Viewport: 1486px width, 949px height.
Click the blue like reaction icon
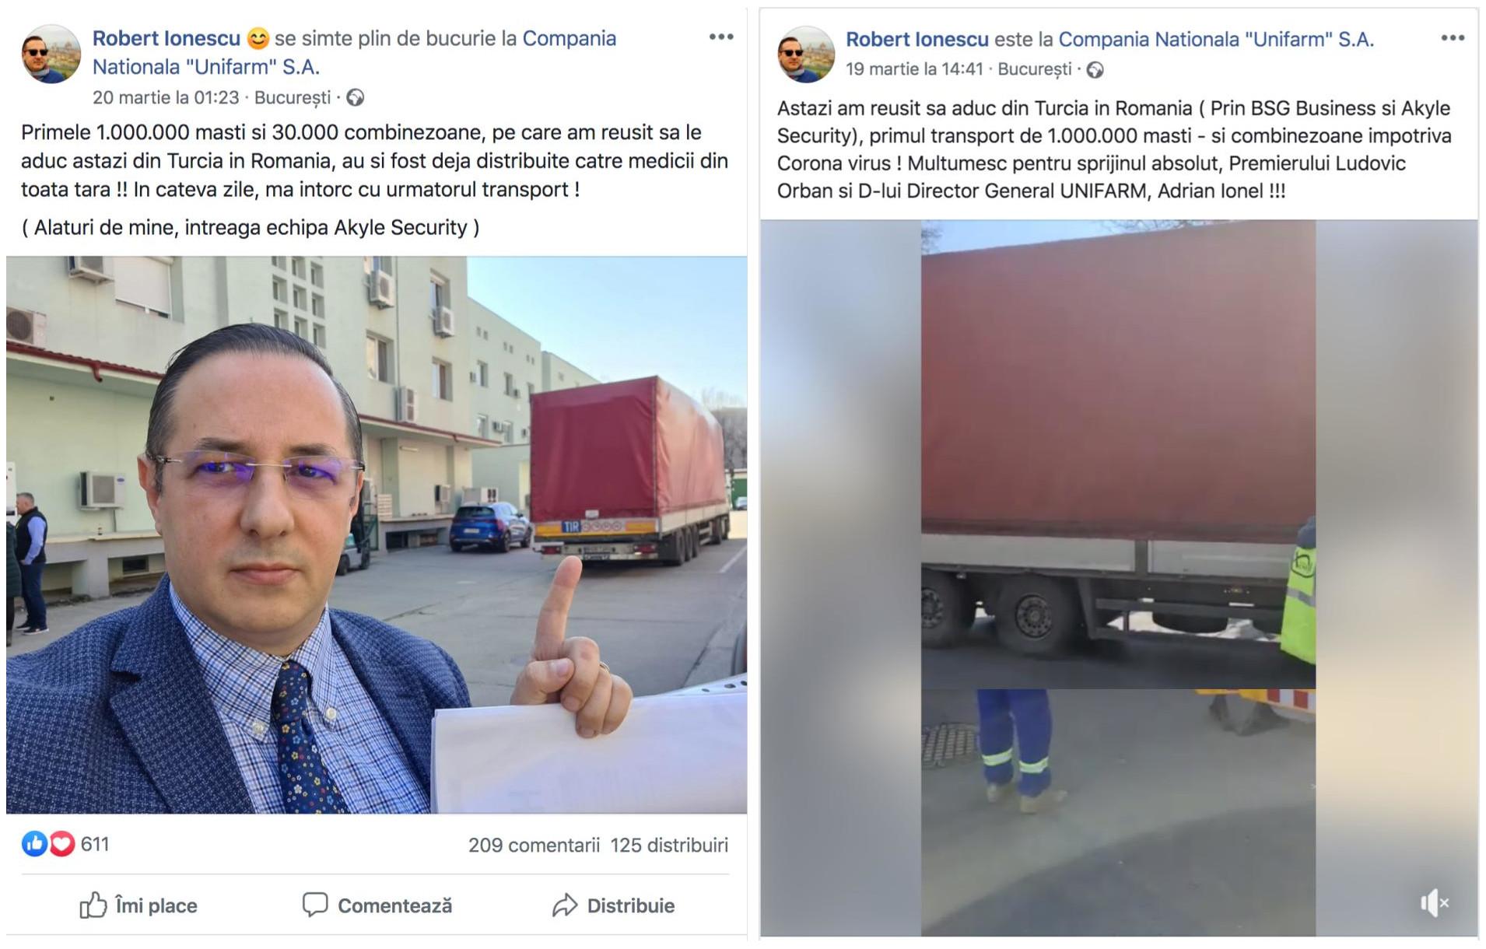[x=34, y=844]
